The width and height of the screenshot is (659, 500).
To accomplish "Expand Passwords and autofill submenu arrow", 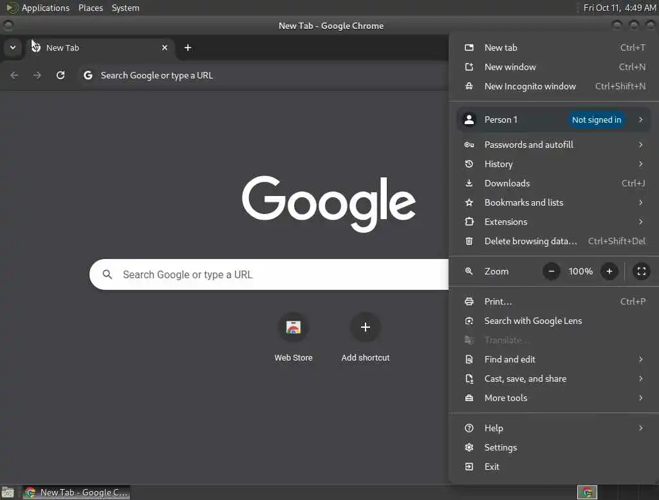I will (641, 145).
